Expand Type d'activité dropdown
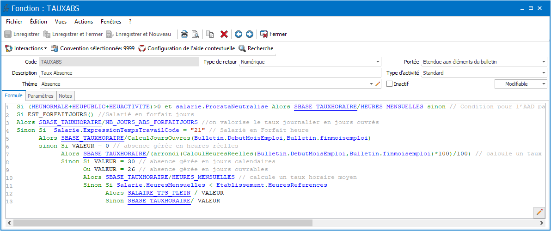The width and height of the screenshot is (551, 231). pos(544,73)
